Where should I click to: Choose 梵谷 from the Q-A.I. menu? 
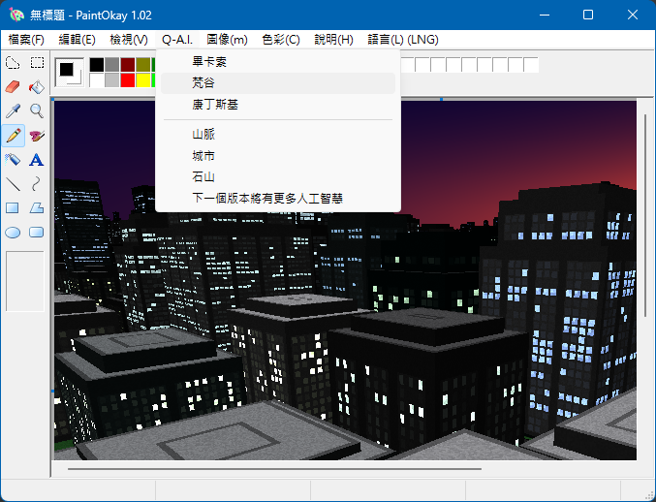203,83
